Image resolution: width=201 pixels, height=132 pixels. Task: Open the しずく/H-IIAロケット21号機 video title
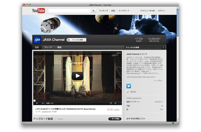point(65,109)
